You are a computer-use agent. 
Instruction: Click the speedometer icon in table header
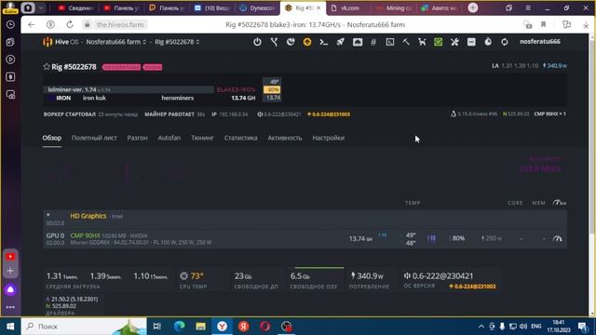pos(559,203)
